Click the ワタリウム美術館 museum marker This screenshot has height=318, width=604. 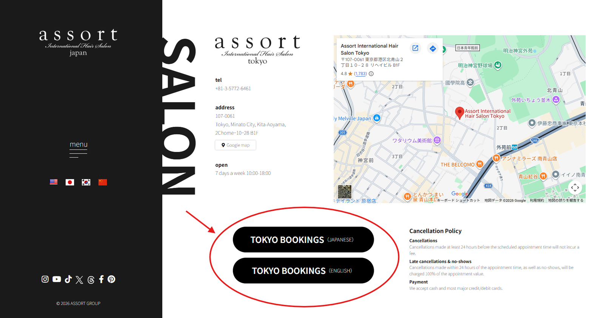(437, 140)
